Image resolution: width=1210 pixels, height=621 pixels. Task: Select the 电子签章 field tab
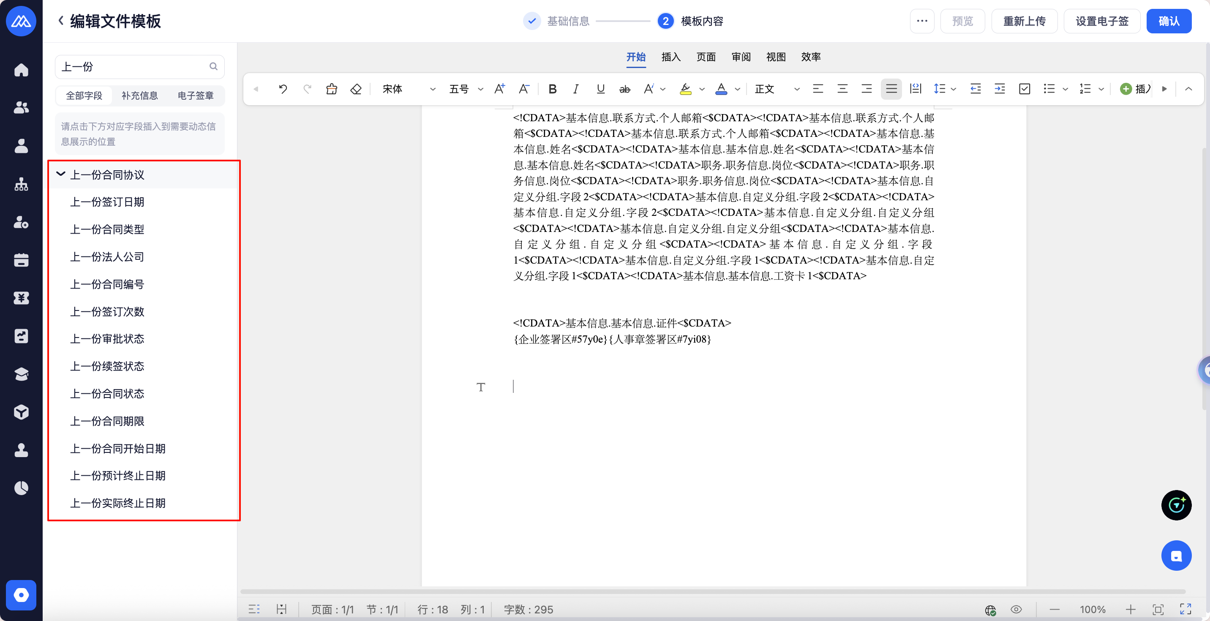tap(196, 96)
